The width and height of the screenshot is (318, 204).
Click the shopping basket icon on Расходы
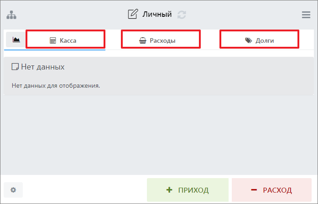143,40
